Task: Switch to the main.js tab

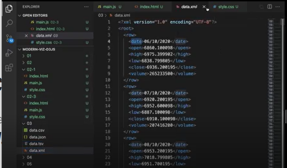Action: [110, 7]
